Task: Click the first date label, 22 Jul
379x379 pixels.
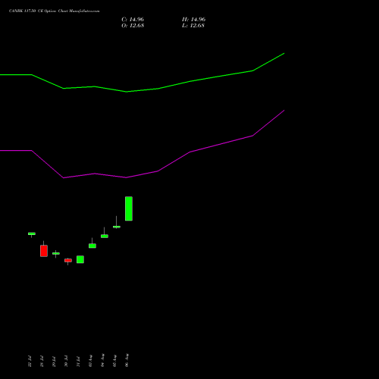Action: (30, 362)
